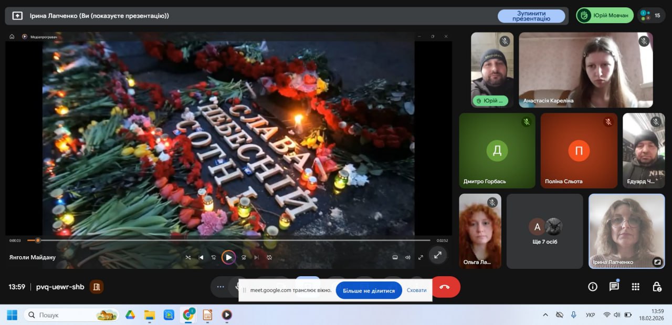Toggle shuffle in the media player
672x325 pixels.
(x=188, y=257)
